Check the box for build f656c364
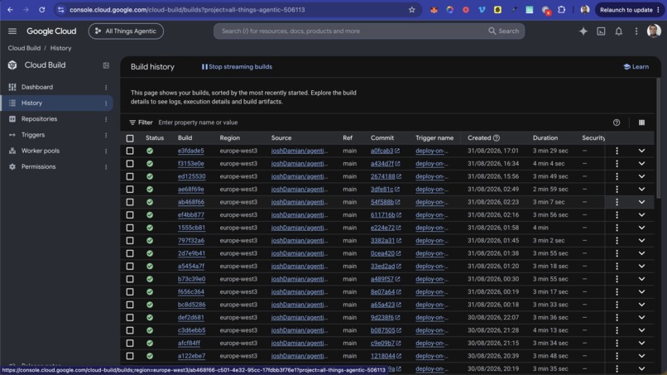 pos(130,292)
